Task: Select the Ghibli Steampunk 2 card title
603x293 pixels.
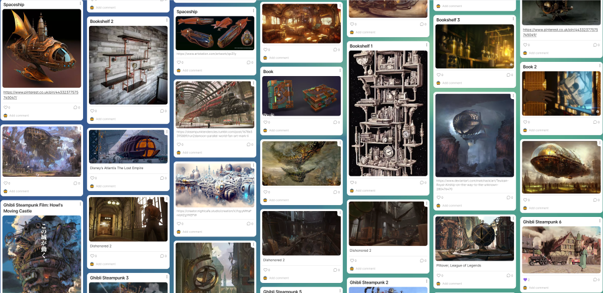Action: pos(369,282)
